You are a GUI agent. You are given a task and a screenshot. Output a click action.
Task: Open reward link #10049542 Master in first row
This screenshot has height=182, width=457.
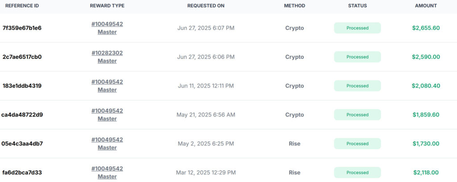107,28
